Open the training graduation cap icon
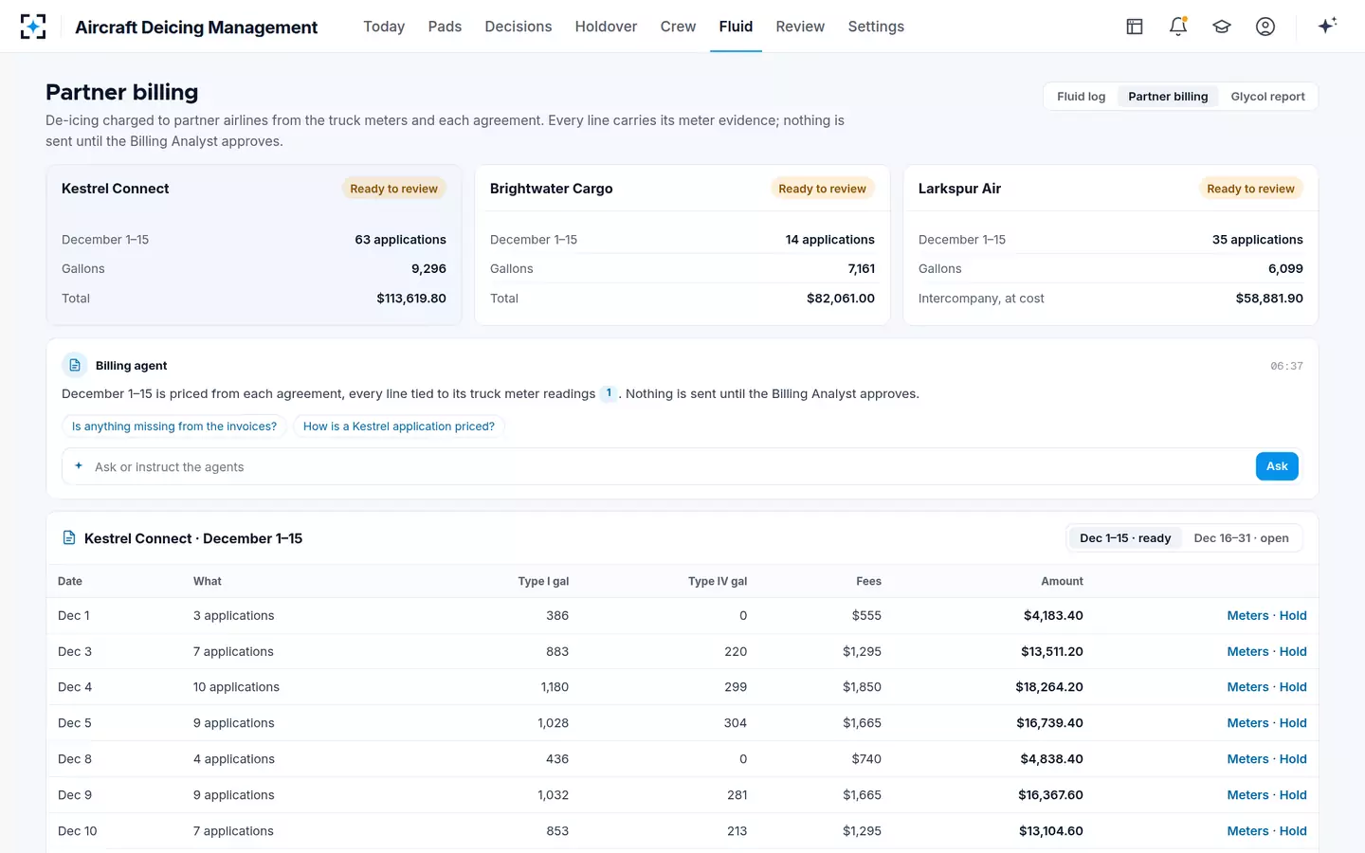 click(x=1222, y=27)
